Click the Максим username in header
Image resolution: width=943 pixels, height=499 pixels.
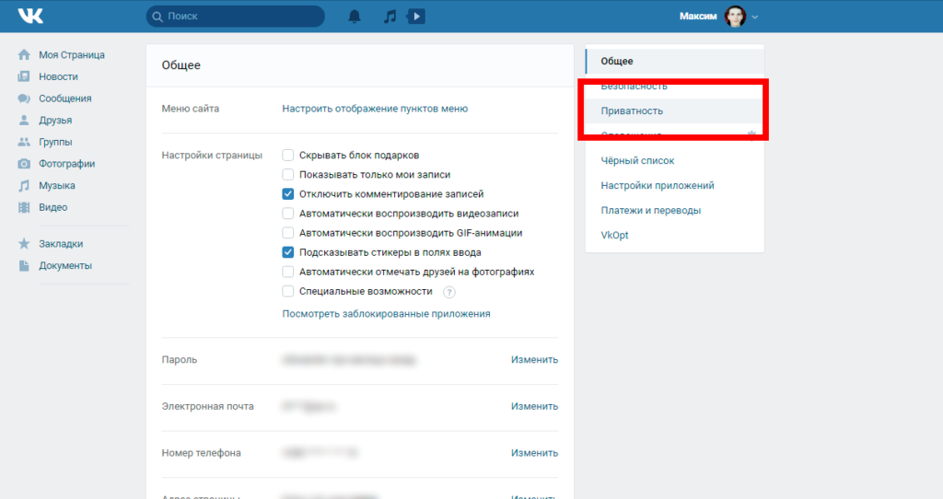tap(698, 17)
